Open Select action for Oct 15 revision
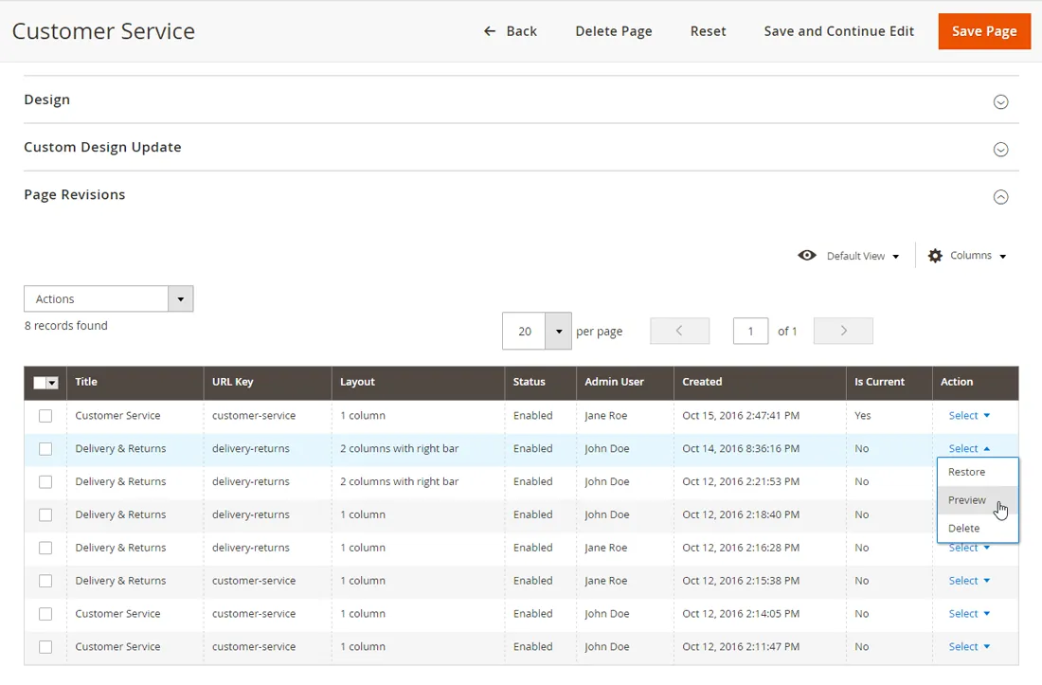The height and width of the screenshot is (685, 1042). pos(969,415)
